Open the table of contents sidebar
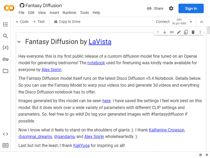 coord(5,24)
